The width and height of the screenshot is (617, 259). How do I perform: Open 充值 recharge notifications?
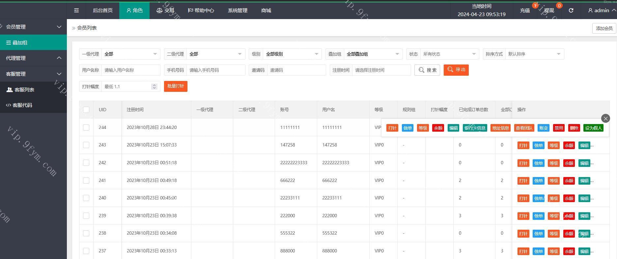tap(525, 11)
